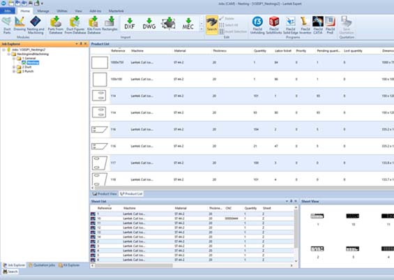This screenshot has height=280, width=394.
Task: Toggle Sheet List auto-hide pin
Action: 291,201
